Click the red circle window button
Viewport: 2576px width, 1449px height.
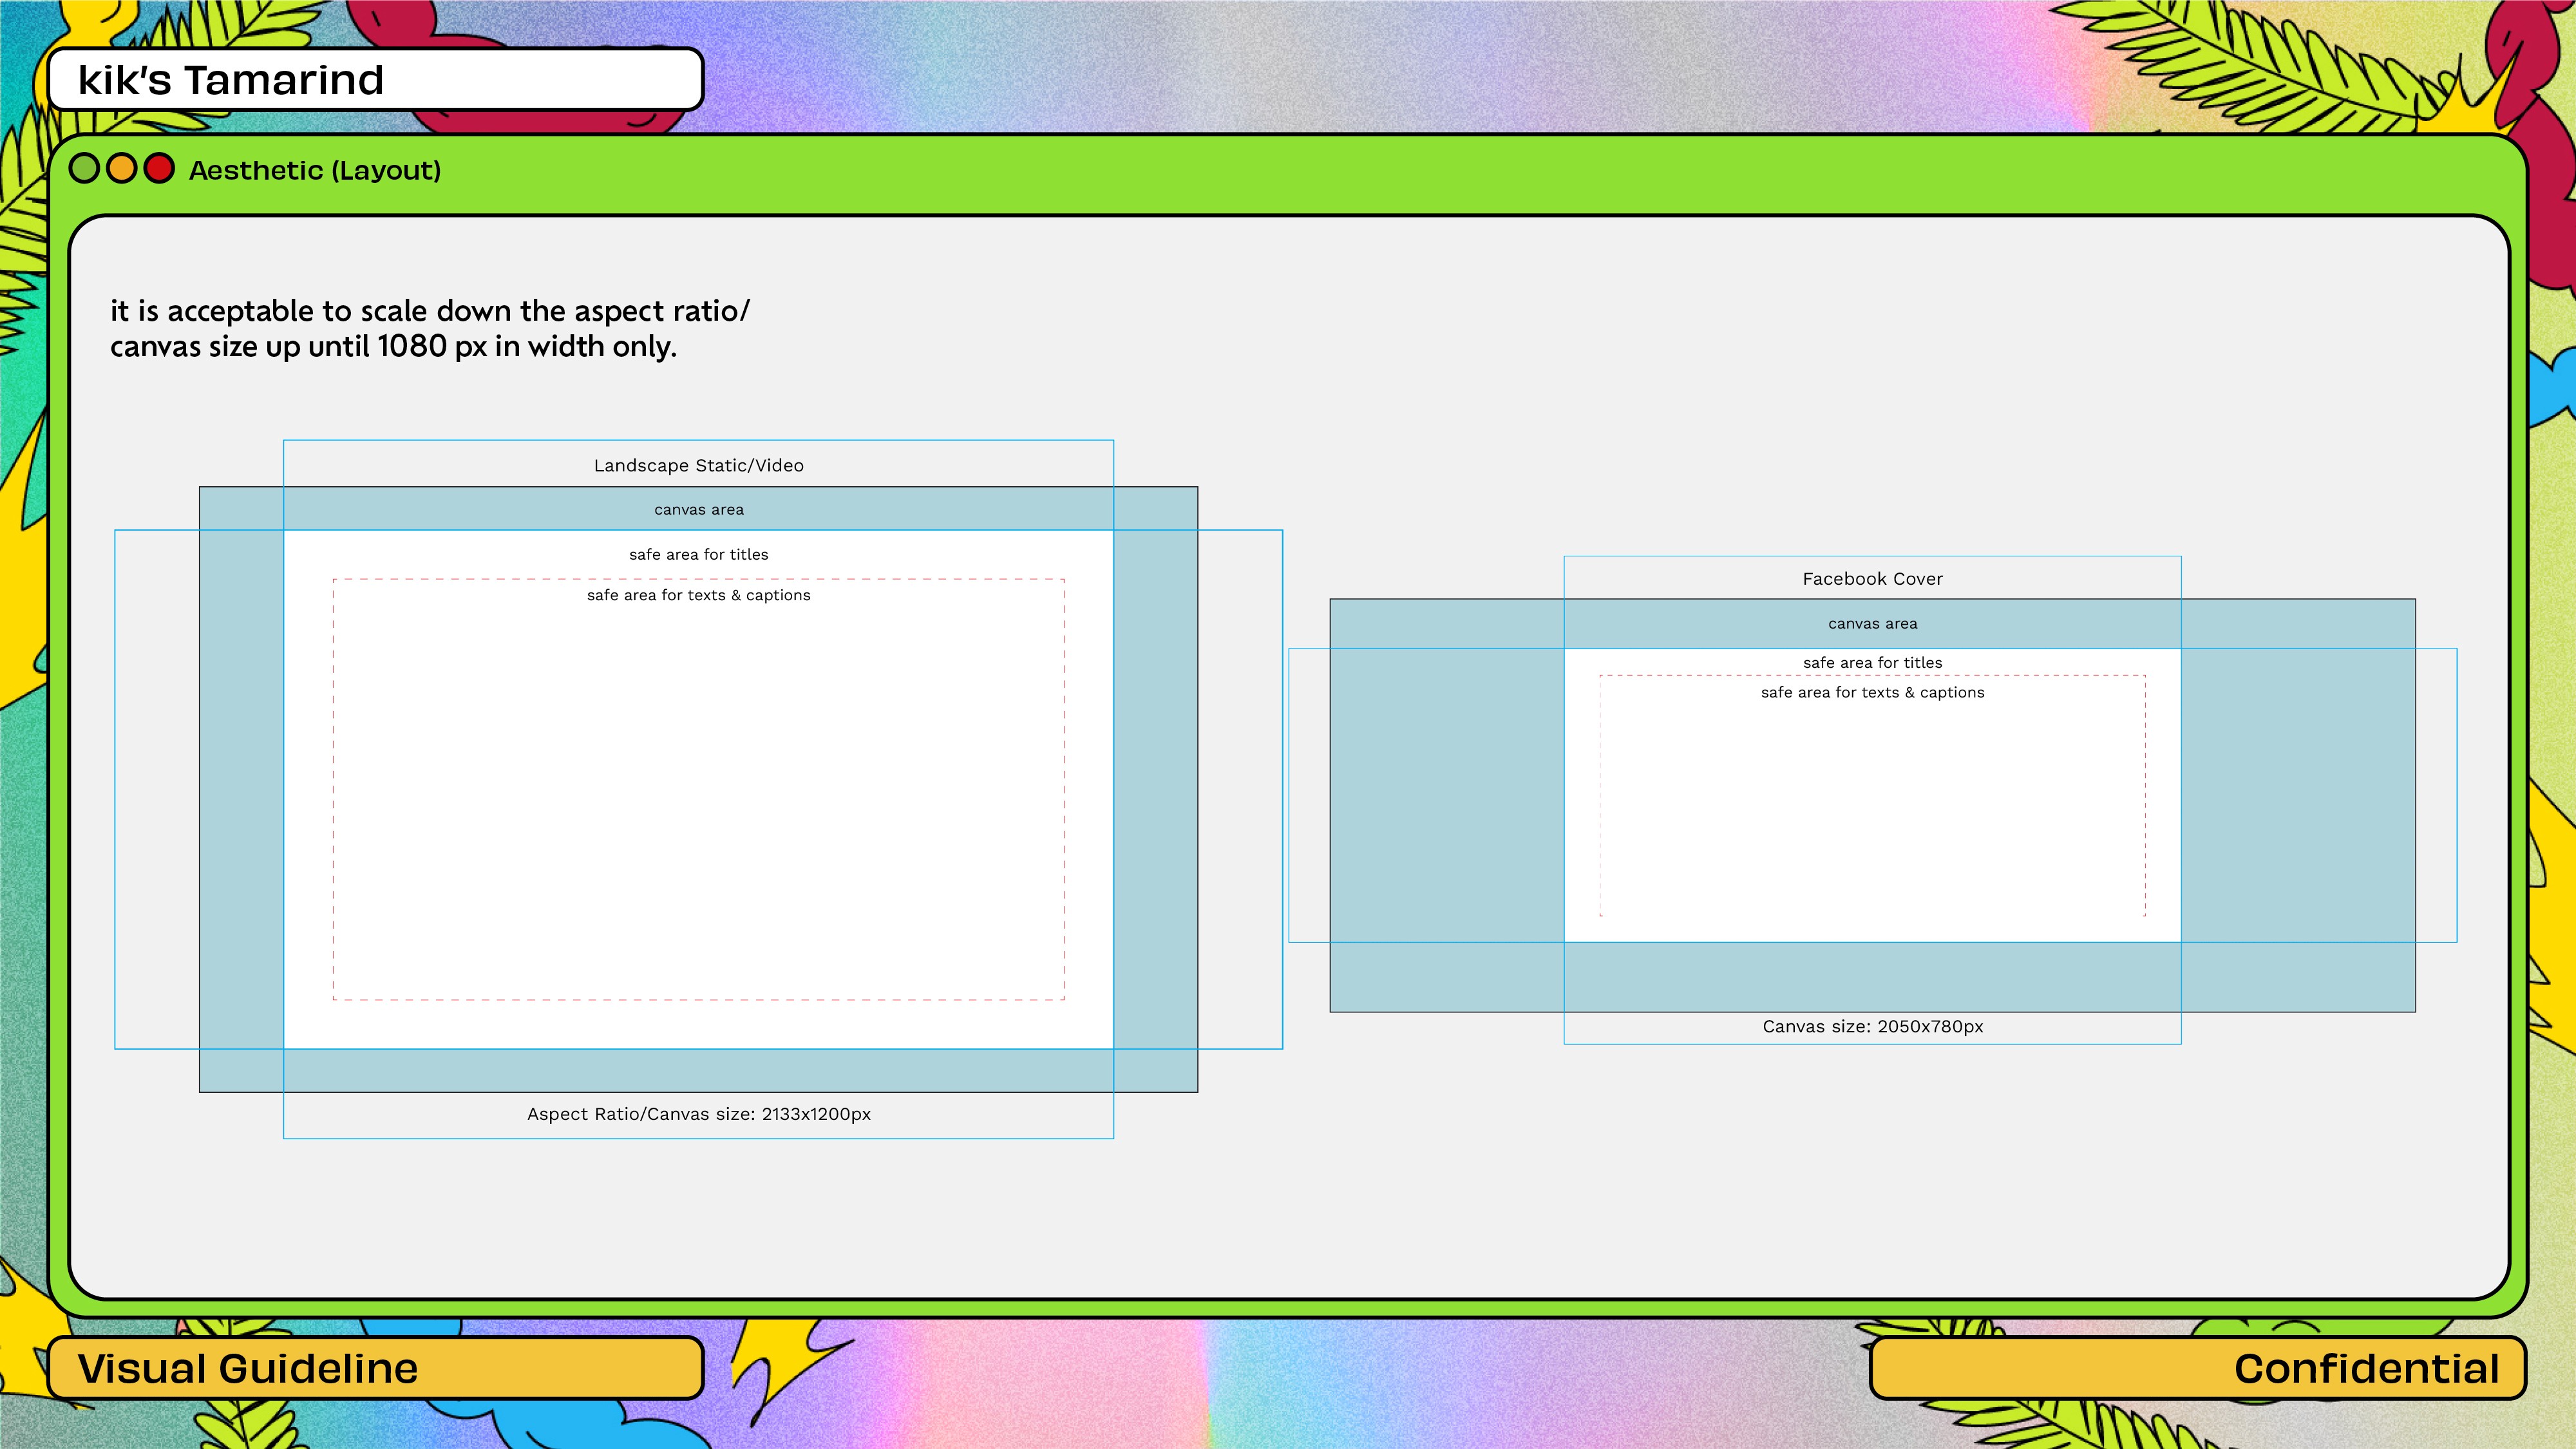[159, 169]
